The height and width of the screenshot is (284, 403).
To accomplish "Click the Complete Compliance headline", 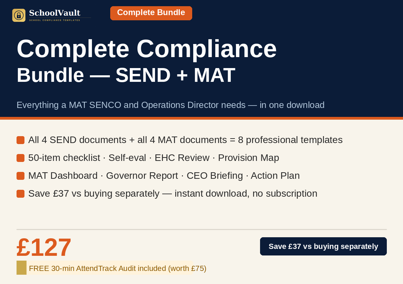I will pyautogui.click(x=146, y=48).
